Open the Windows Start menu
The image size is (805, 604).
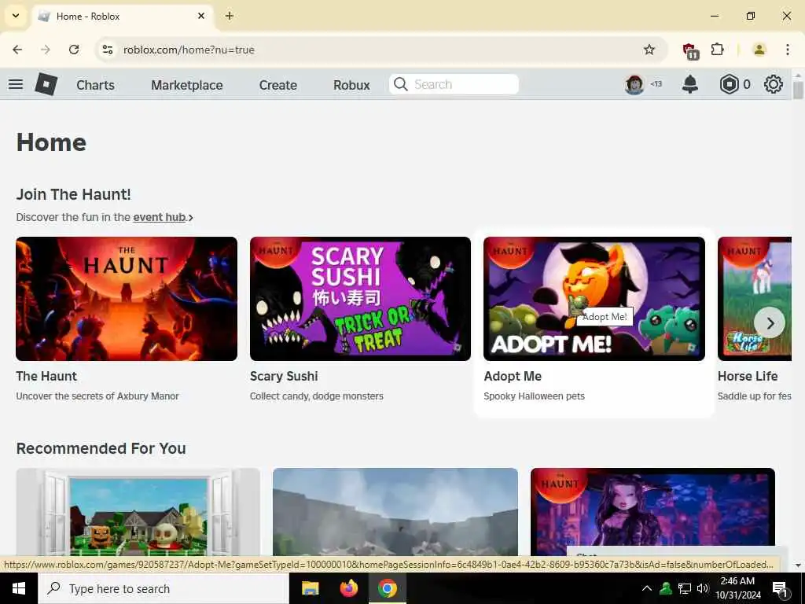(x=19, y=588)
